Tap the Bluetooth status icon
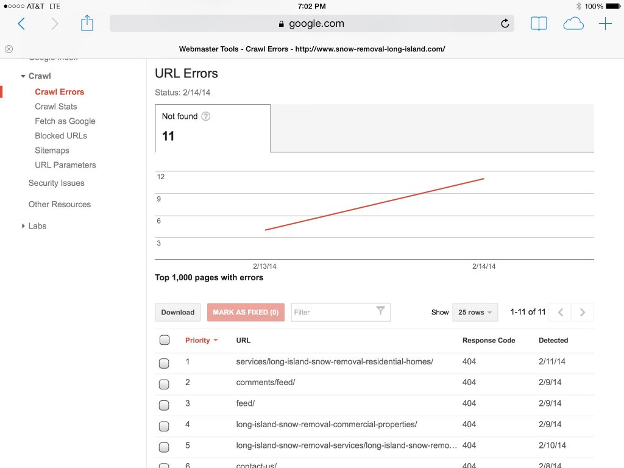This screenshot has width=624, height=468. coord(579,6)
